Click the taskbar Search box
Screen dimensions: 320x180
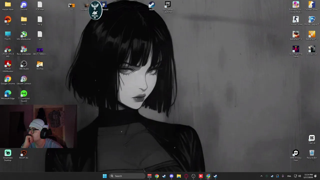coord(127,176)
